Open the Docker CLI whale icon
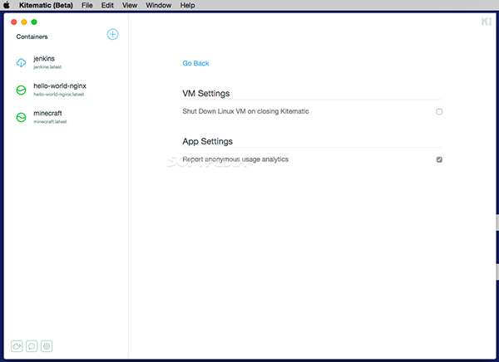Image resolution: width=499 pixels, height=362 pixels. pyautogui.click(x=17, y=345)
